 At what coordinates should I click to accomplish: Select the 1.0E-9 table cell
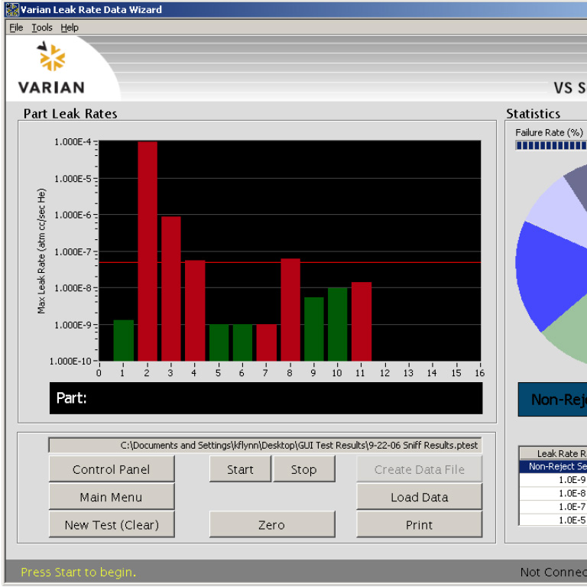click(553, 479)
